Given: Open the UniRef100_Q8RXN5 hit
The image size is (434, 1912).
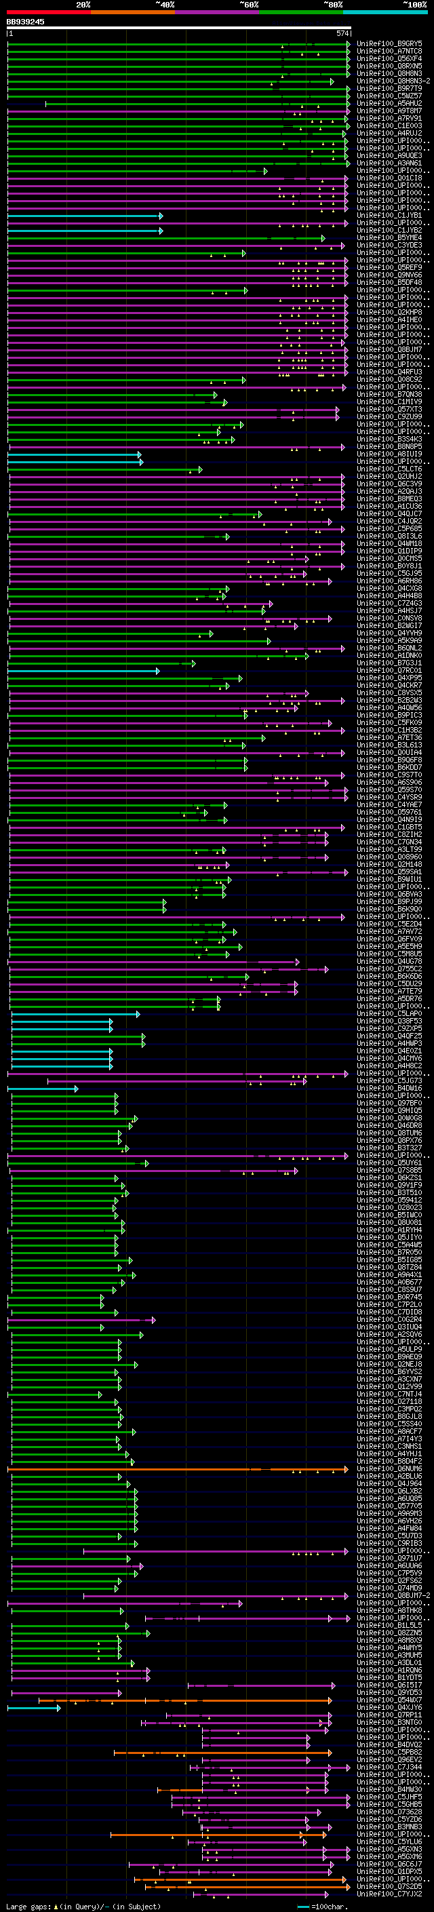Looking at the screenshot, I should (x=389, y=66).
